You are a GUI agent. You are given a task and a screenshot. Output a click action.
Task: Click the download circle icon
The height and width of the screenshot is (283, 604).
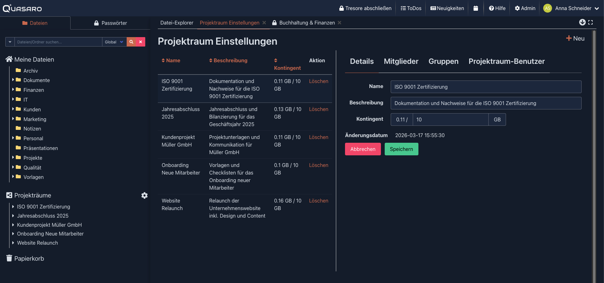582,22
